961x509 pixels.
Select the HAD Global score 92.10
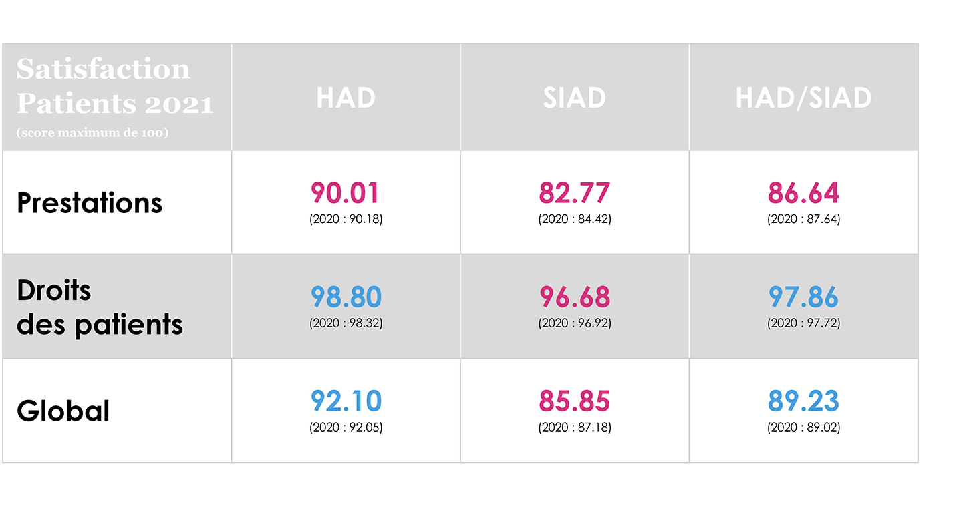(x=346, y=401)
